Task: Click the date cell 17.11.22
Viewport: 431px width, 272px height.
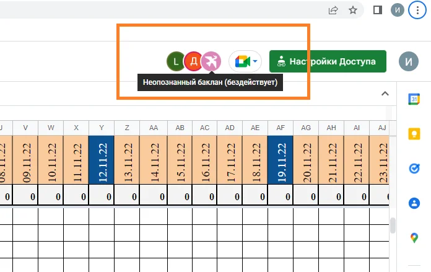Action: tap(230, 160)
